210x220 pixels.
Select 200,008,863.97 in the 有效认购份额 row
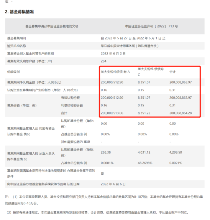(x=180, y=98)
